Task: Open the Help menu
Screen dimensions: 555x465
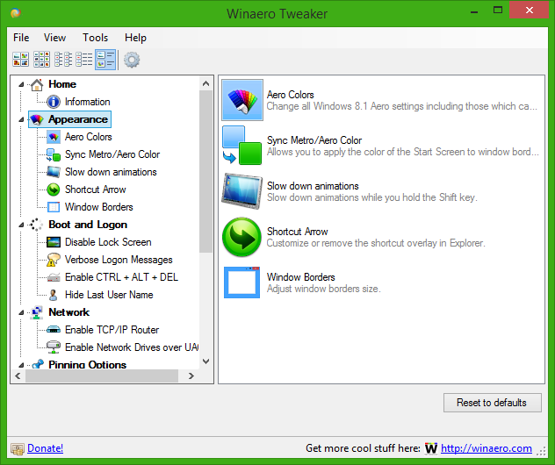Action: tap(135, 38)
